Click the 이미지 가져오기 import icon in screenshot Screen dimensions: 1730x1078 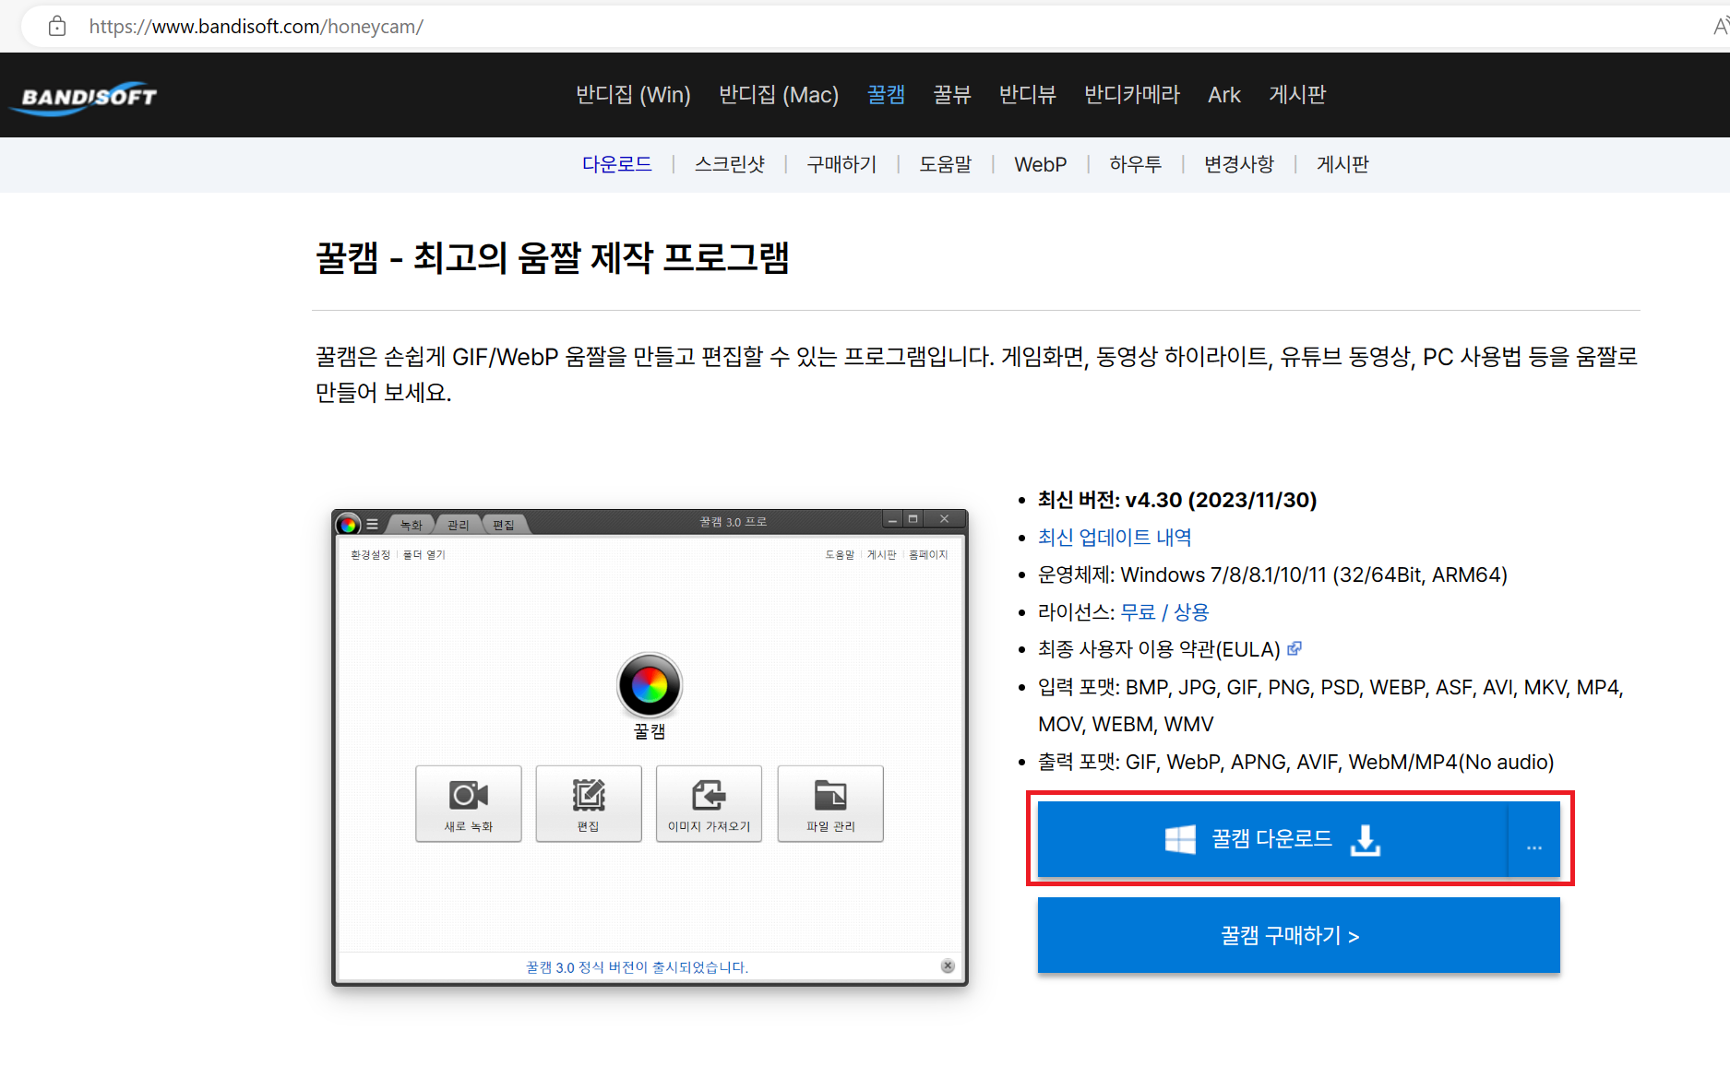point(709,795)
